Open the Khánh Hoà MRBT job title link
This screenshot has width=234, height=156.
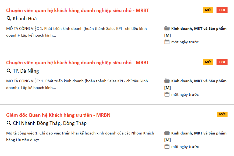77,10
